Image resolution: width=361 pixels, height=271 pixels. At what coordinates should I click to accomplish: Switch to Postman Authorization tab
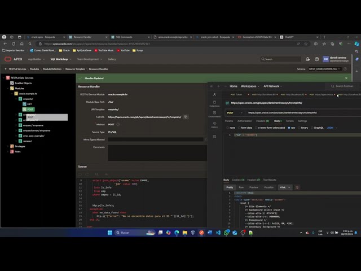coord(244,121)
